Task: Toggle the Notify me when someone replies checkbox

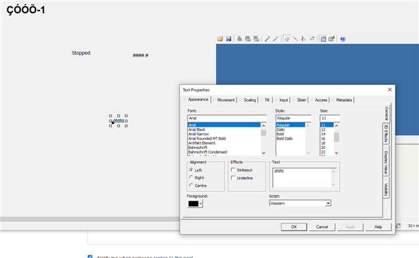Action: click(90, 257)
